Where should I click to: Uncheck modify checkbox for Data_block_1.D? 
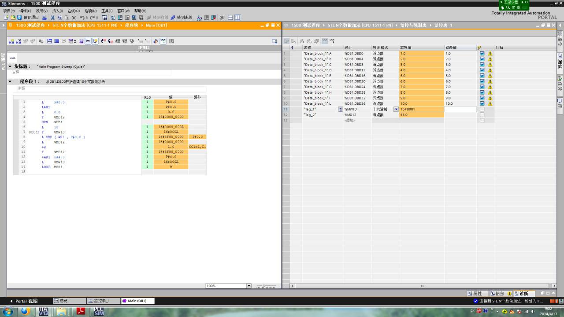point(482,70)
